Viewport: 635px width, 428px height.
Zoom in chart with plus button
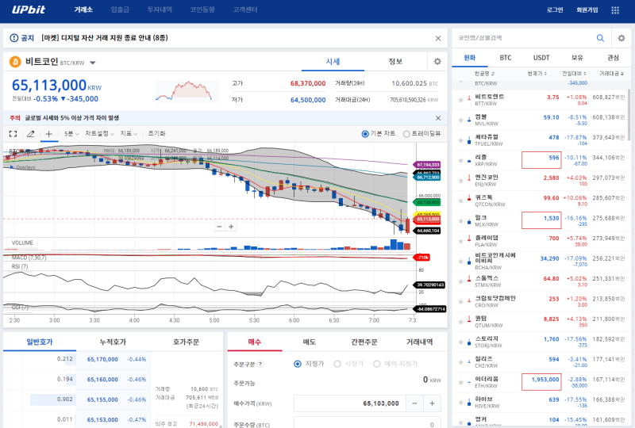click(231, 227)
